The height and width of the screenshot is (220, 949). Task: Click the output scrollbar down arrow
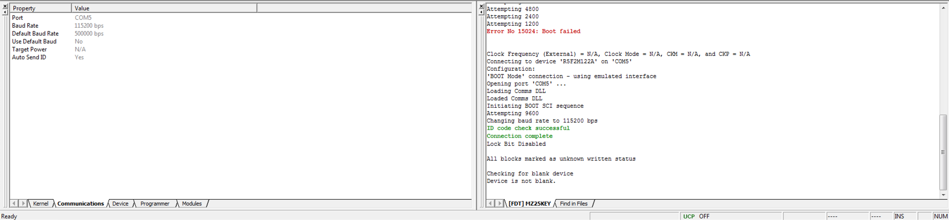[x=943, y=195]
